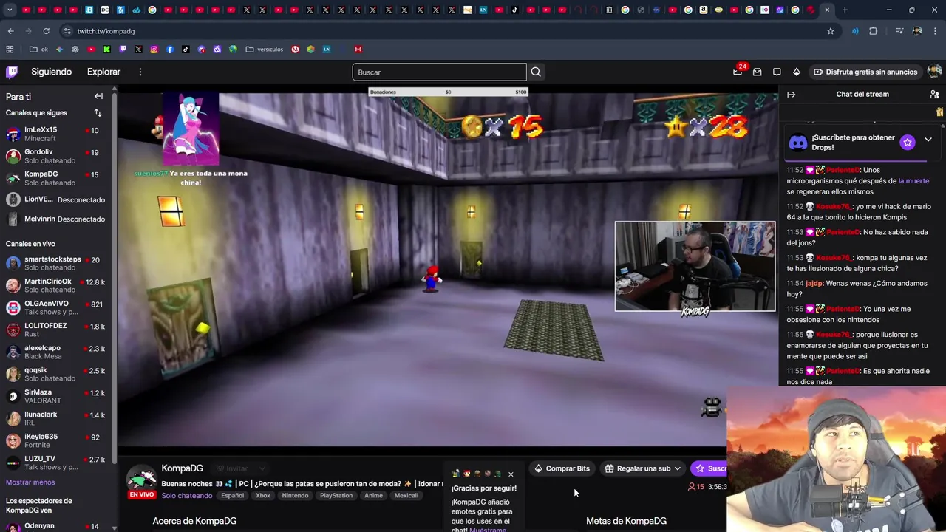This screenshot has height=532, width=946.
Task: Open chat community users icon
Action: click(x=934, y=95)
